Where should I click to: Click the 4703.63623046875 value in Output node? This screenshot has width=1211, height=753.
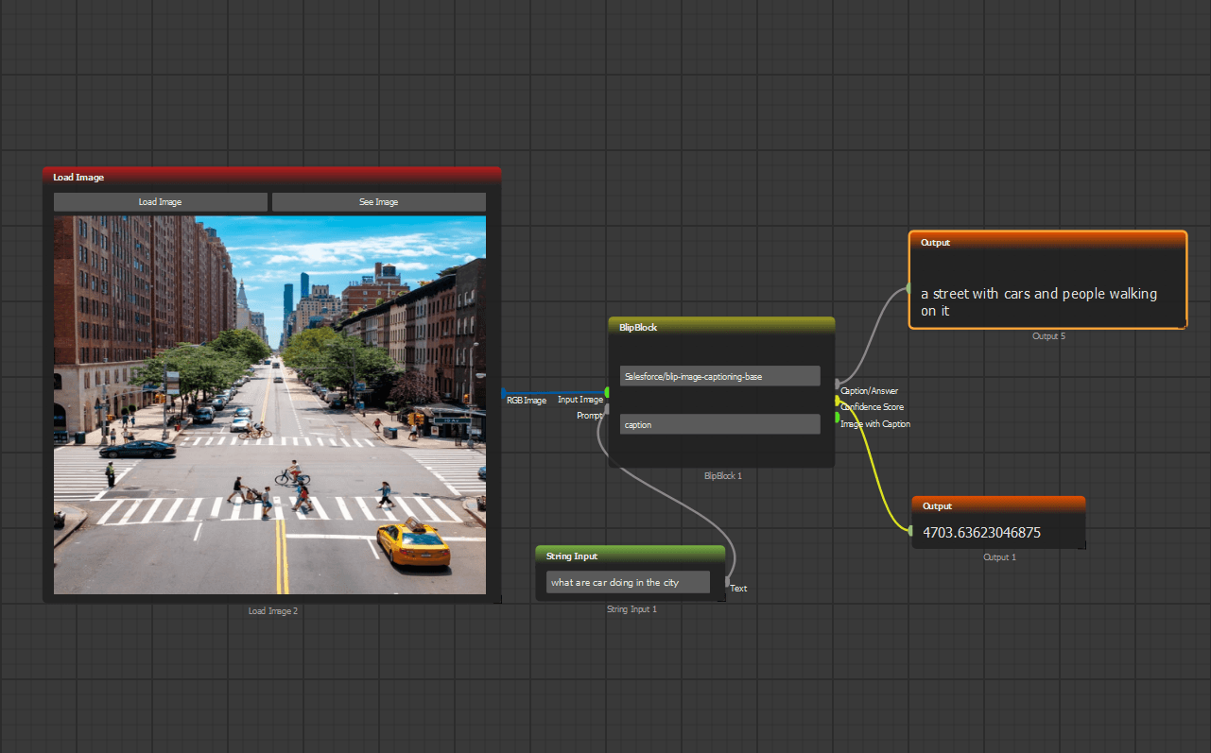(981, 533)
